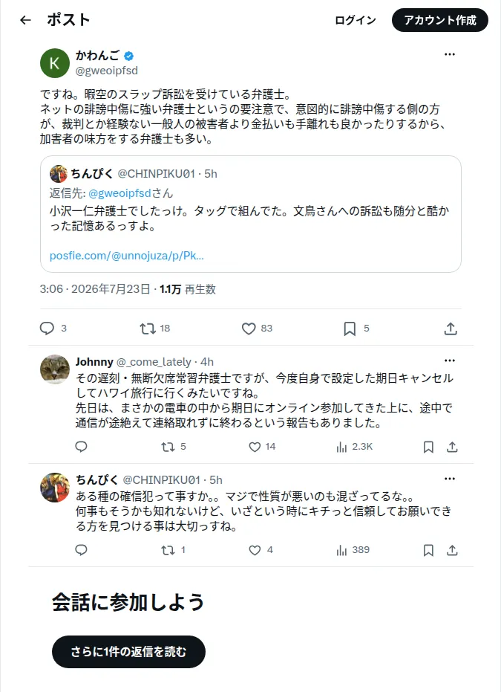Repost Johnny's reply showing 5 reposts
501x692 pixels.
(168, 447)
